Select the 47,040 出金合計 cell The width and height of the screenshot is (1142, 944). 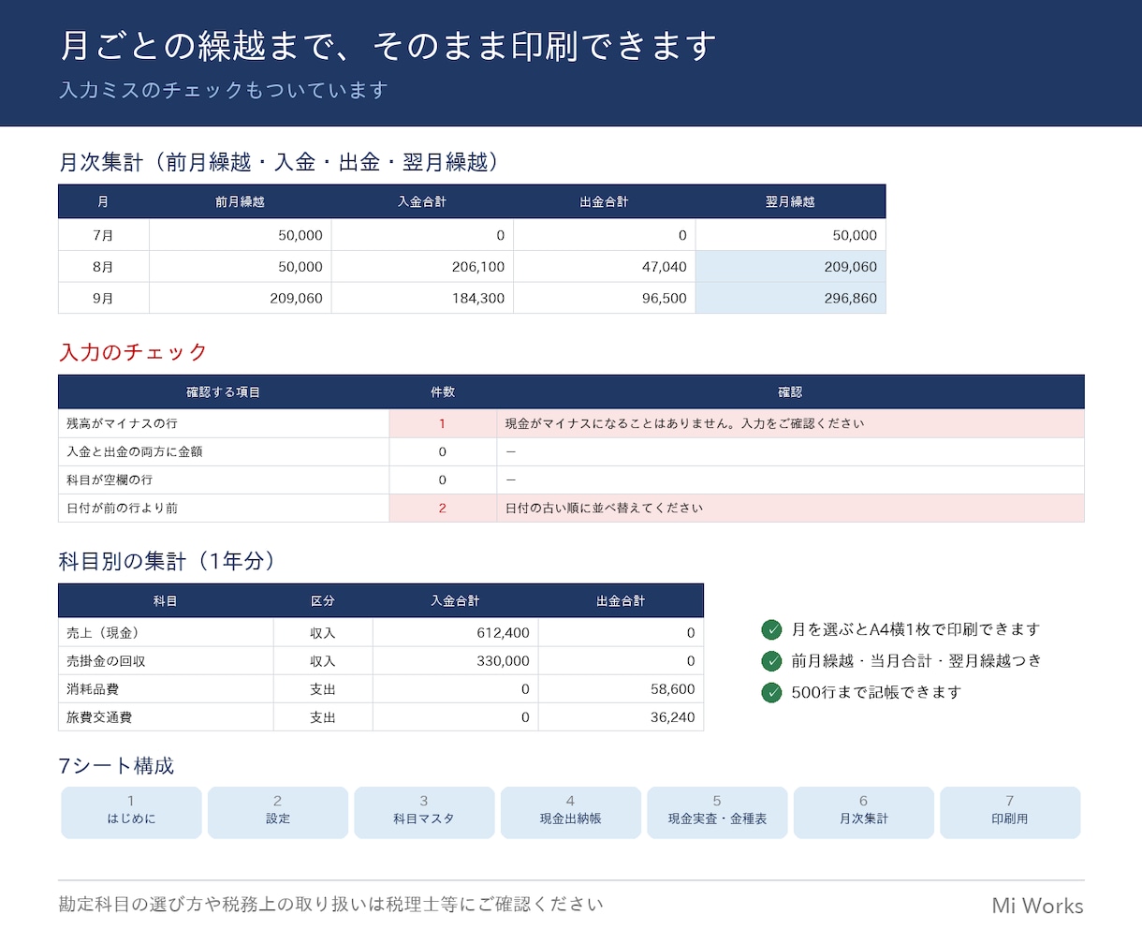click(605, 267)
